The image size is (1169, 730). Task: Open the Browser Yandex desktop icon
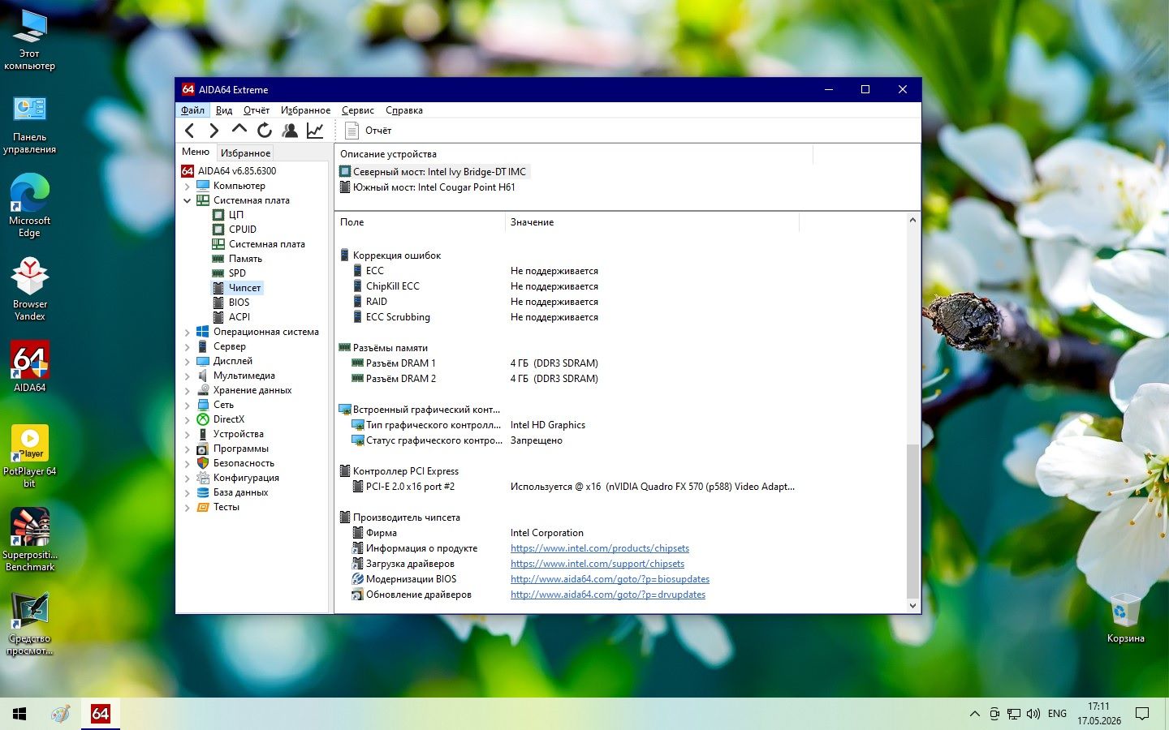coord(29,289)
